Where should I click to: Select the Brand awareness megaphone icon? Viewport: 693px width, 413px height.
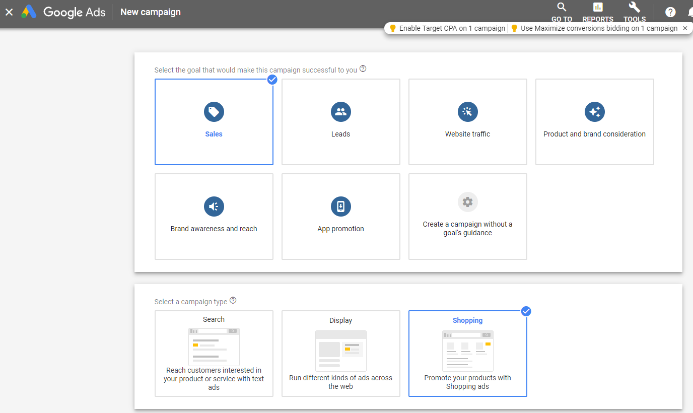click(214, 206)
